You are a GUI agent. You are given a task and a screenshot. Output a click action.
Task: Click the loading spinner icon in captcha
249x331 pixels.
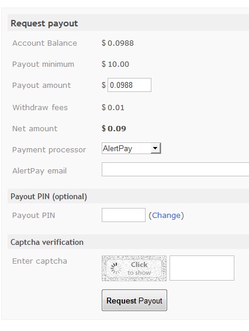pos(116,268)
